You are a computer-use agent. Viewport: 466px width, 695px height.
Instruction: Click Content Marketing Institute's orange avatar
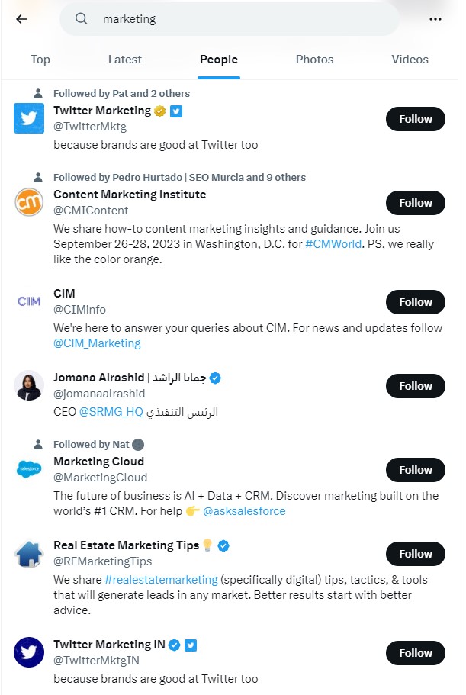click(28, 202)
